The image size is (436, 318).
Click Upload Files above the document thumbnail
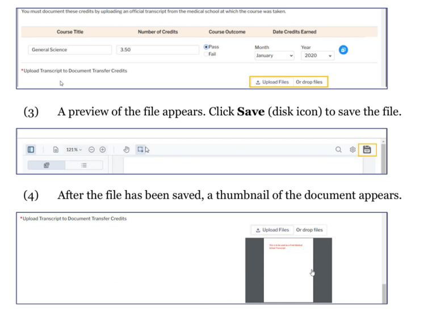click(x=272, y=230)
